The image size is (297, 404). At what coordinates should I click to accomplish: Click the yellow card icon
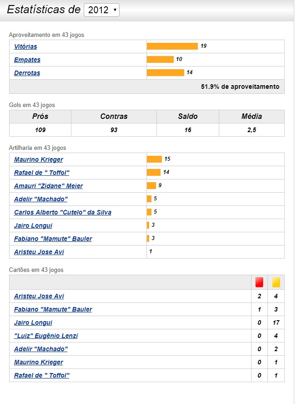pyautogui.click(x=276, y=282)
